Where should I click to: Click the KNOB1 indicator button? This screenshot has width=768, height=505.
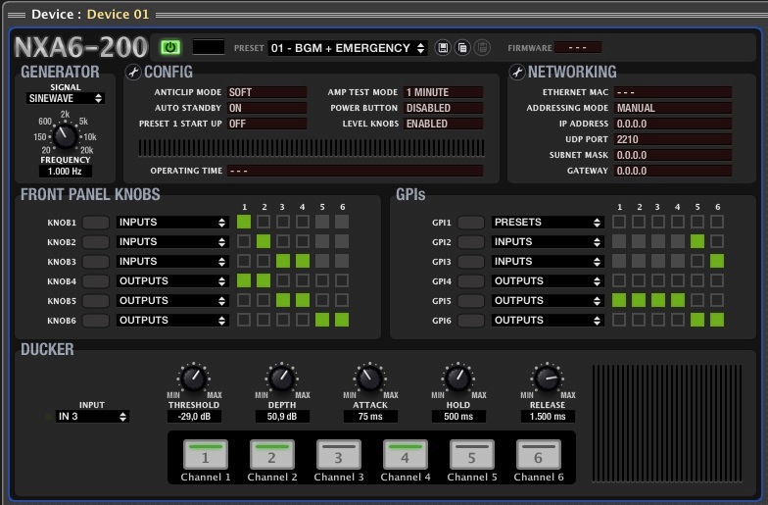pyautogui.click(x=95, y=223)
